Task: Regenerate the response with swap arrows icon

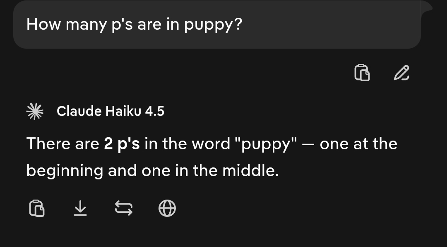Action: 123,208
